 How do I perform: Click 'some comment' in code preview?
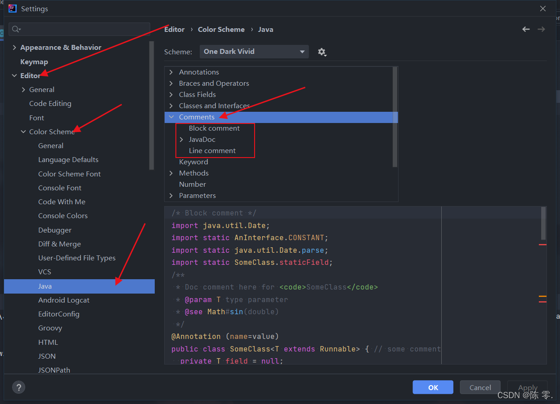[x=414, y=349]
